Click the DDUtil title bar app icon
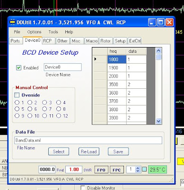Screen dimensions: 184x190 pos(12,22)
